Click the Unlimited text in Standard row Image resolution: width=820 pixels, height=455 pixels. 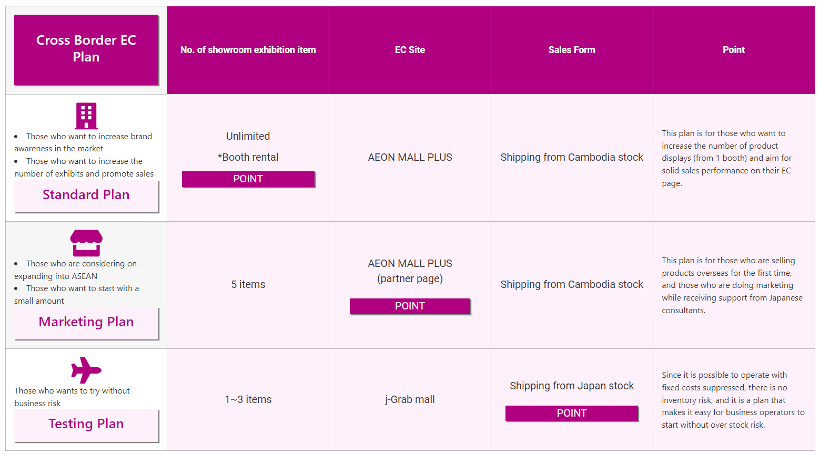pos(248,136)
